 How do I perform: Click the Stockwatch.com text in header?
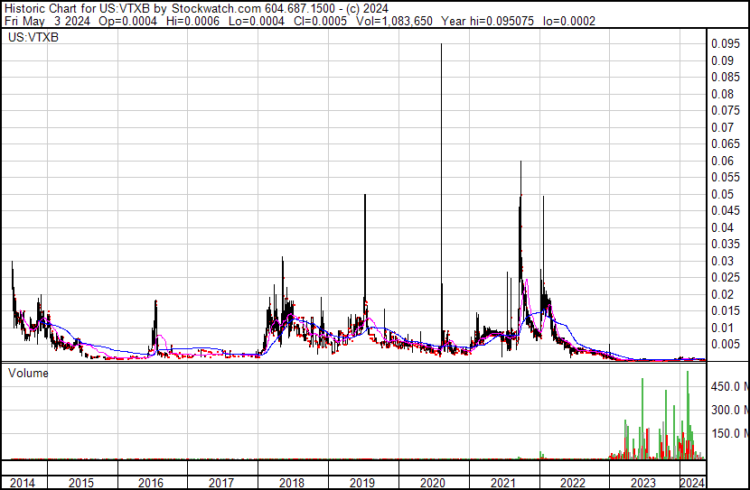click(x=217, y=9)
